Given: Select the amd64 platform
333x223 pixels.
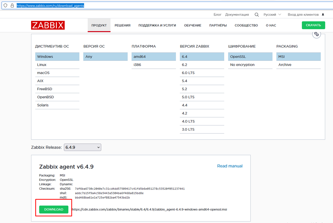Looking at the screenshot, I should (154, 57).
